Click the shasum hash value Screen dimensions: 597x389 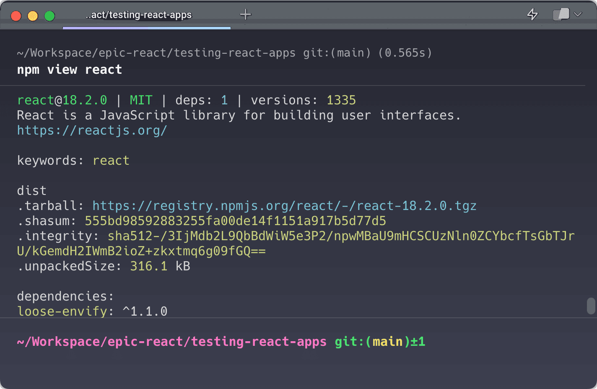point(235,221)
